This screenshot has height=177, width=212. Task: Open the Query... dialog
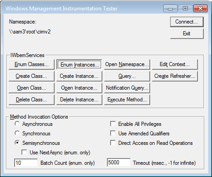[127, 76]
